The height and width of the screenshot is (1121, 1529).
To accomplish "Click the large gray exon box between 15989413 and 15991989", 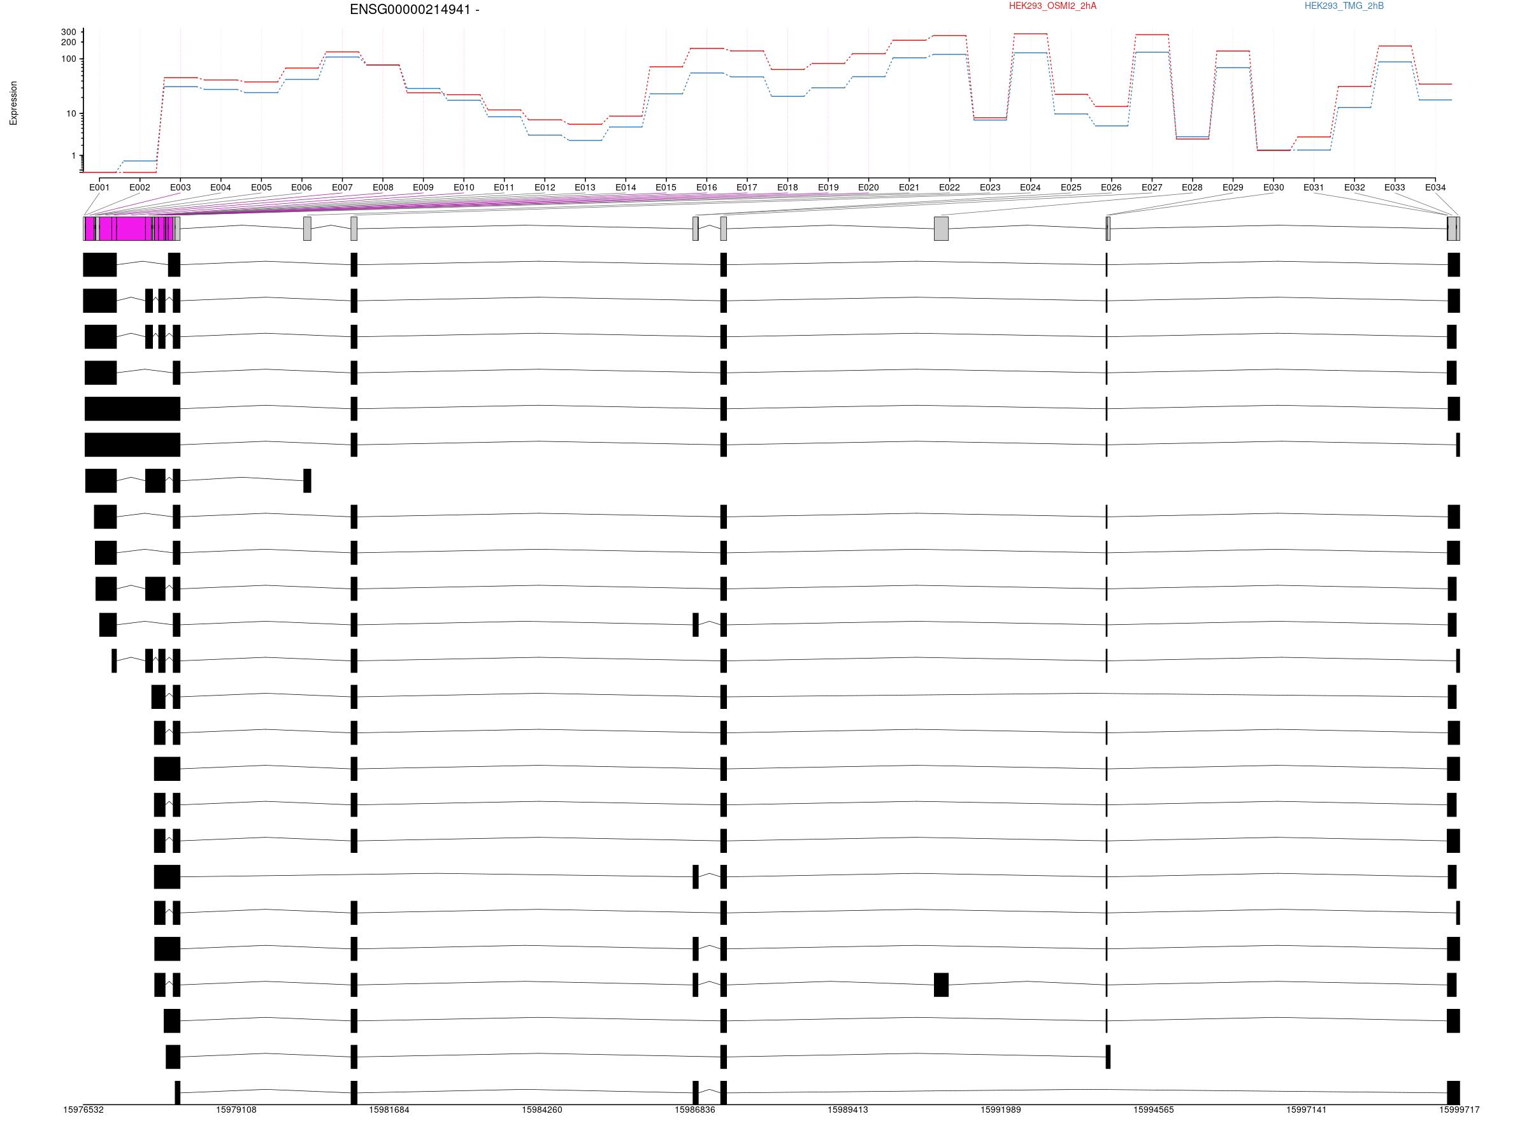I will [940, 229].
